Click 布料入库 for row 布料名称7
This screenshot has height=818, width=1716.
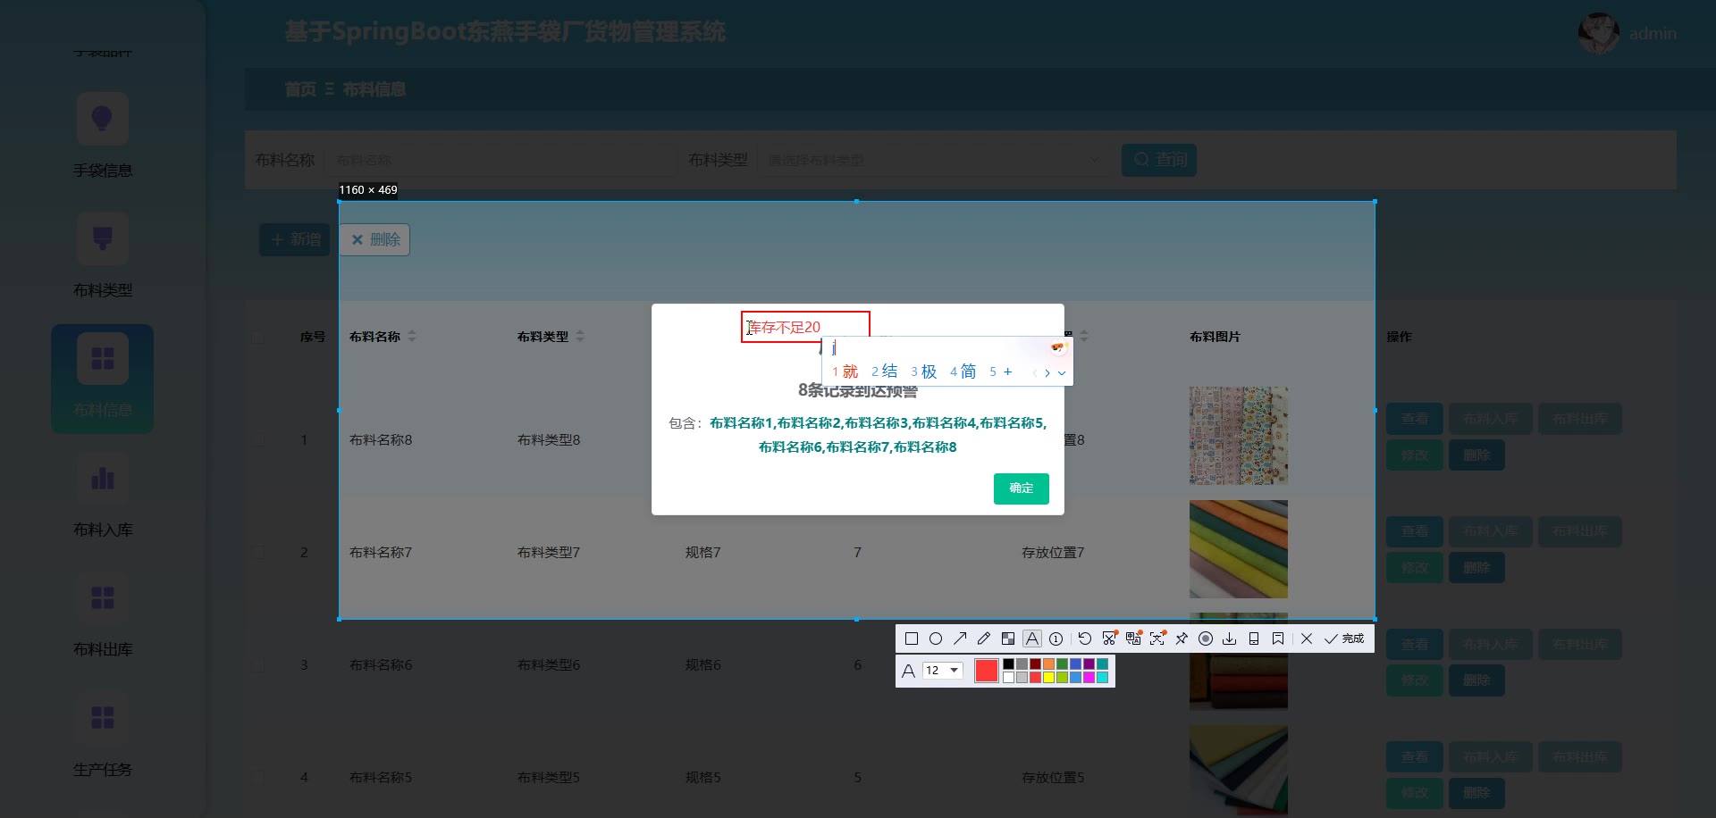tap(1491, 531)
